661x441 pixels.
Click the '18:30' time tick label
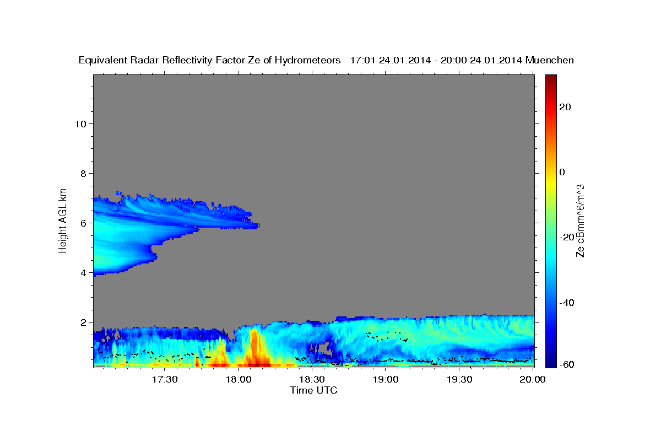tap(312, 379)
